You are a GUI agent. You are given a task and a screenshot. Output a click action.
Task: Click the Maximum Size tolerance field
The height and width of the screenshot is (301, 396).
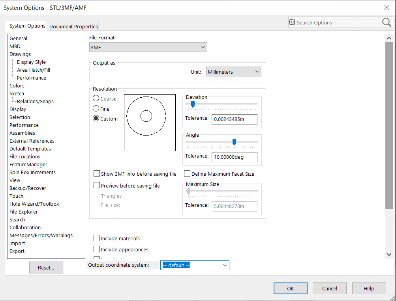click(235, 206)
